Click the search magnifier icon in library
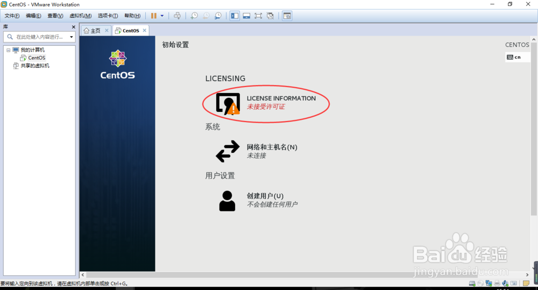 pyautogui.click(x=10, y=37)
